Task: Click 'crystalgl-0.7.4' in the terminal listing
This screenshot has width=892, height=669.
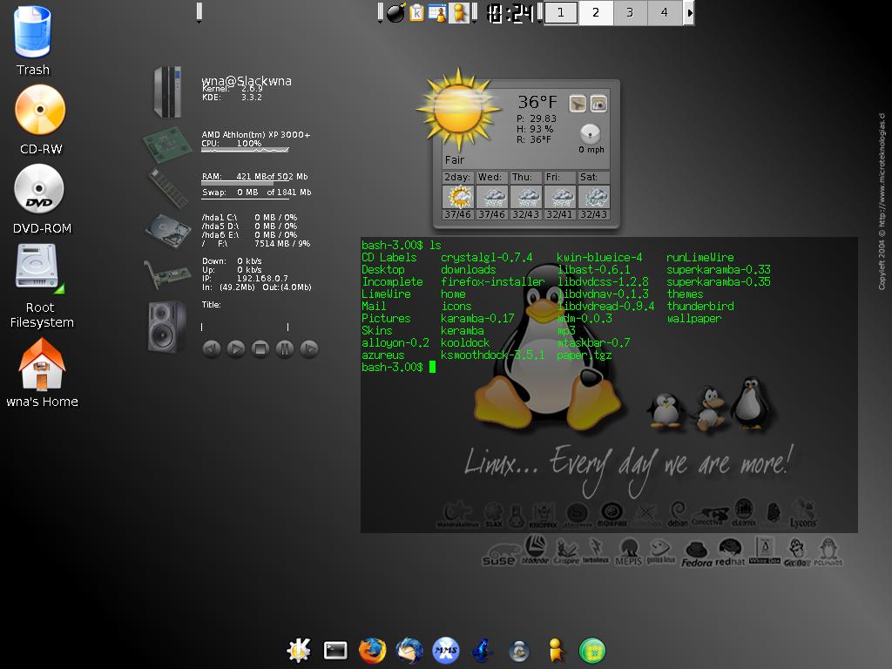Action: point(486,257)
